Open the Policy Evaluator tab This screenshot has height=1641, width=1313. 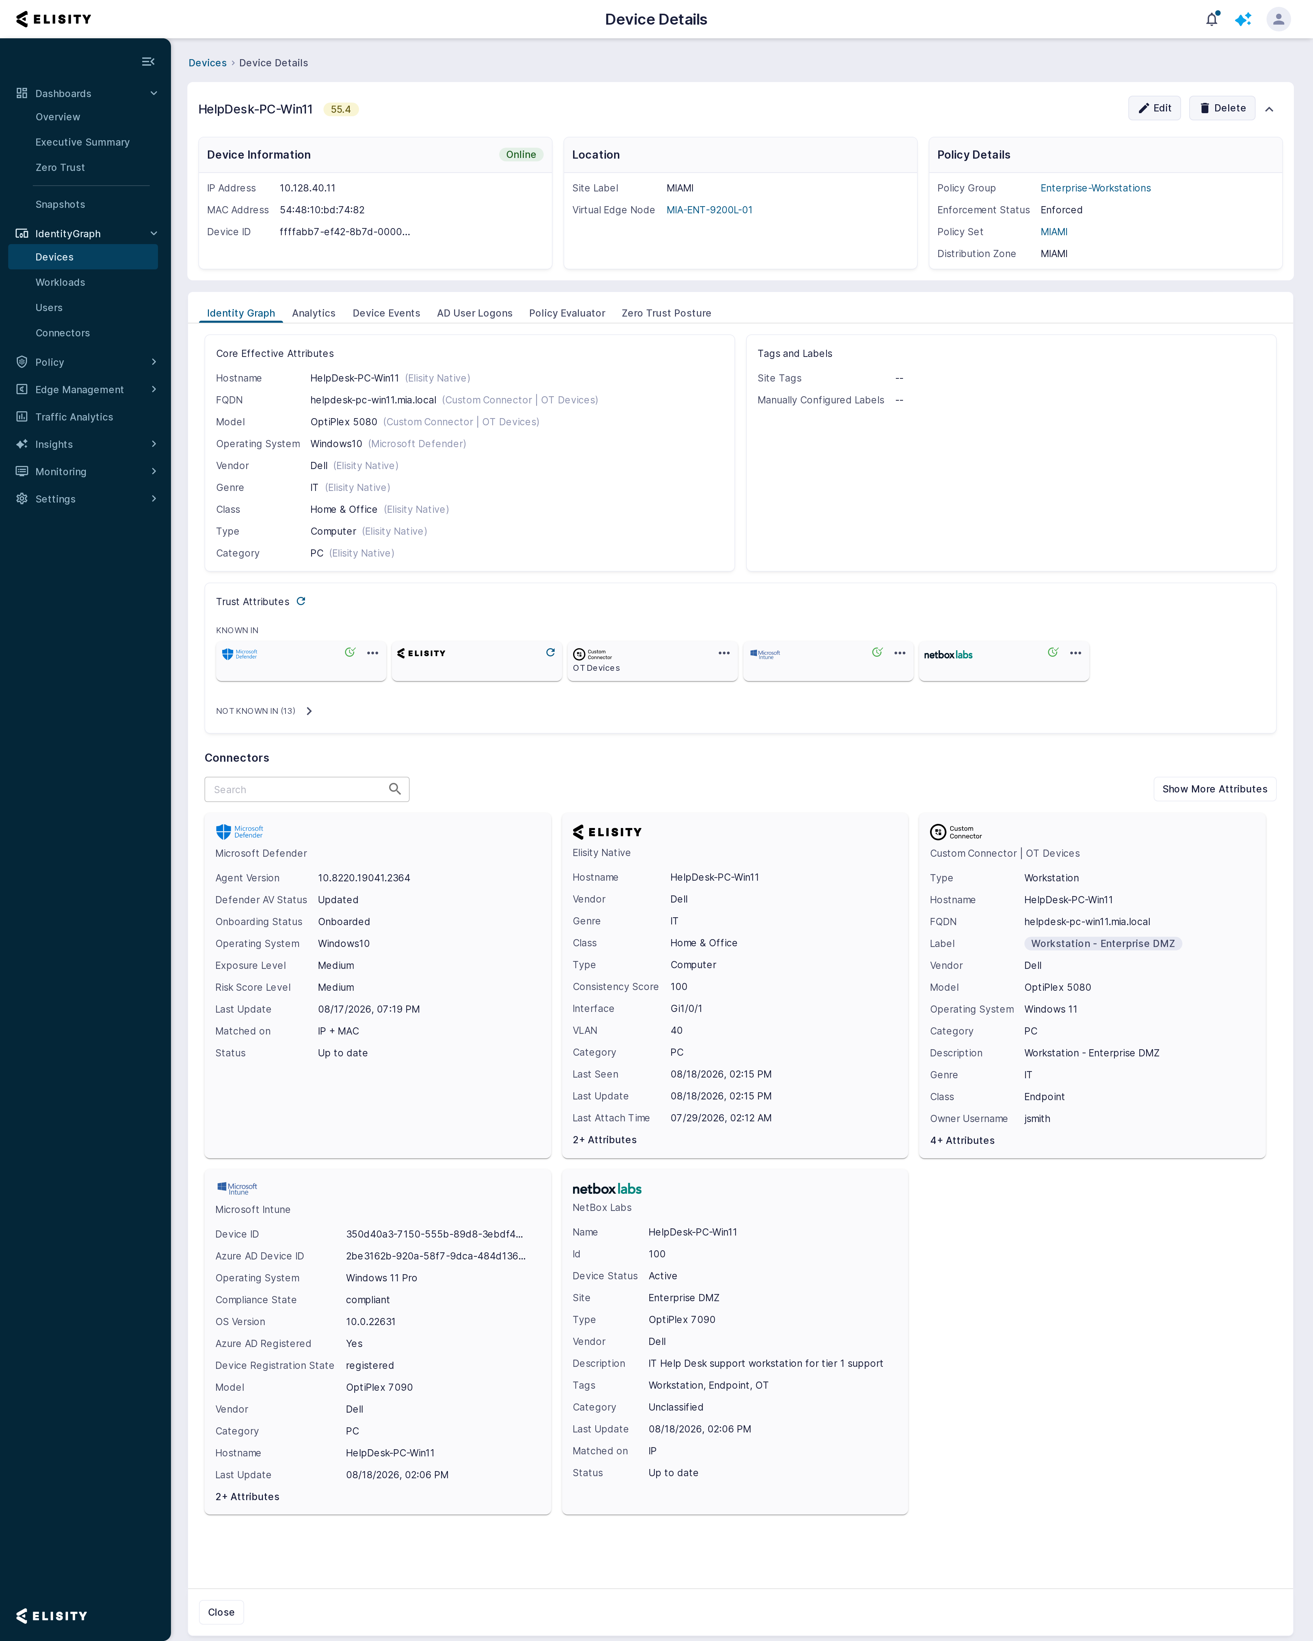pyautogui.click(x=567, y=313)
